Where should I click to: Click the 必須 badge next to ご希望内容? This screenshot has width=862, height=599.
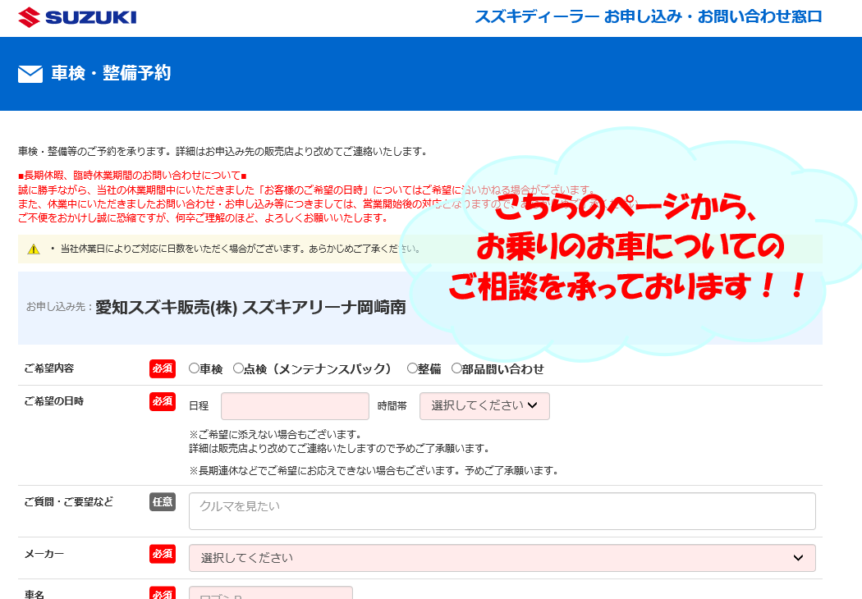[163, 368]
